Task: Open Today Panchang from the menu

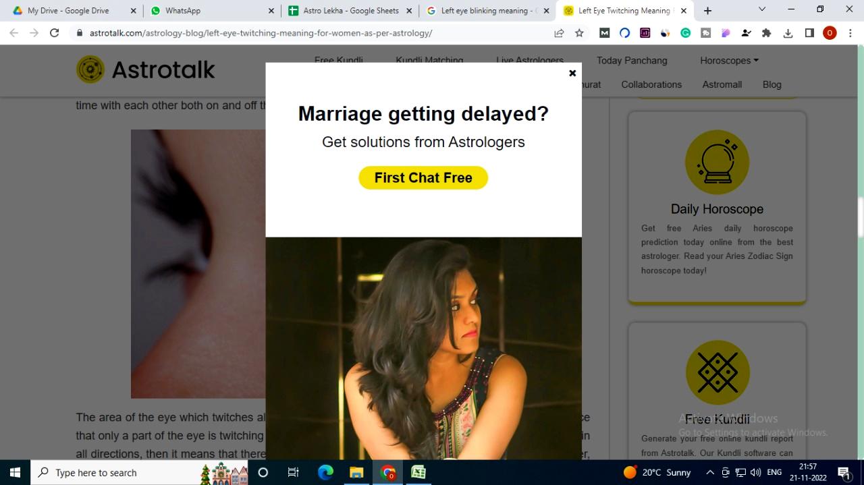Action: point(632,60)
